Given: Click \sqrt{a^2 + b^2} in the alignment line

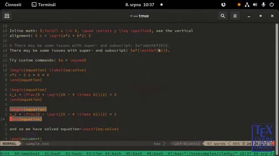Looking at the screenshot, I should [x=68, y=36].
